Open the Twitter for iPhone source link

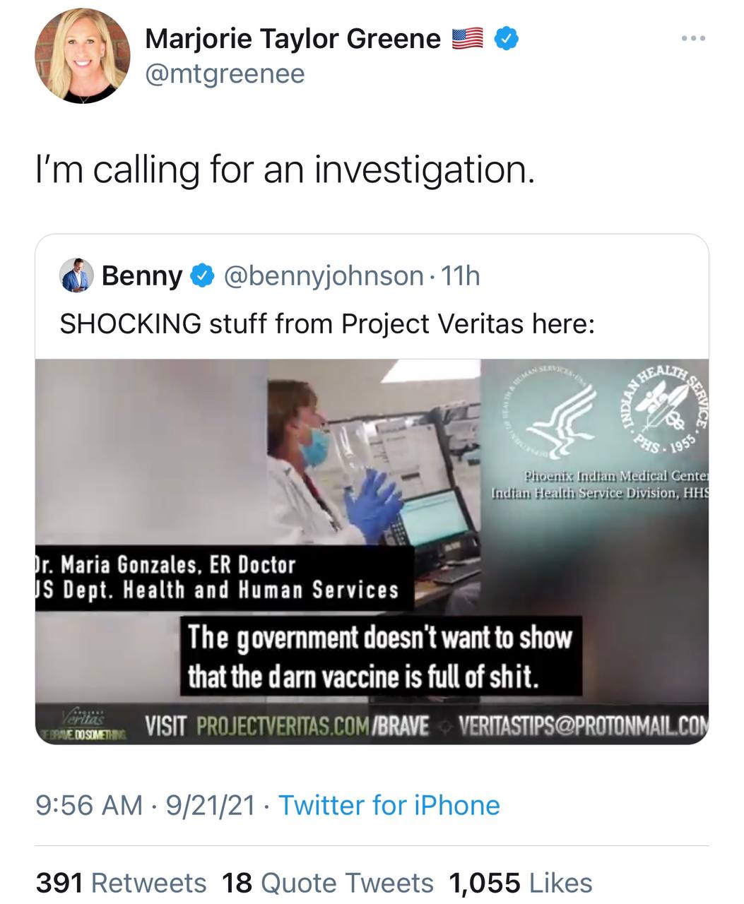tap(389, 805)
